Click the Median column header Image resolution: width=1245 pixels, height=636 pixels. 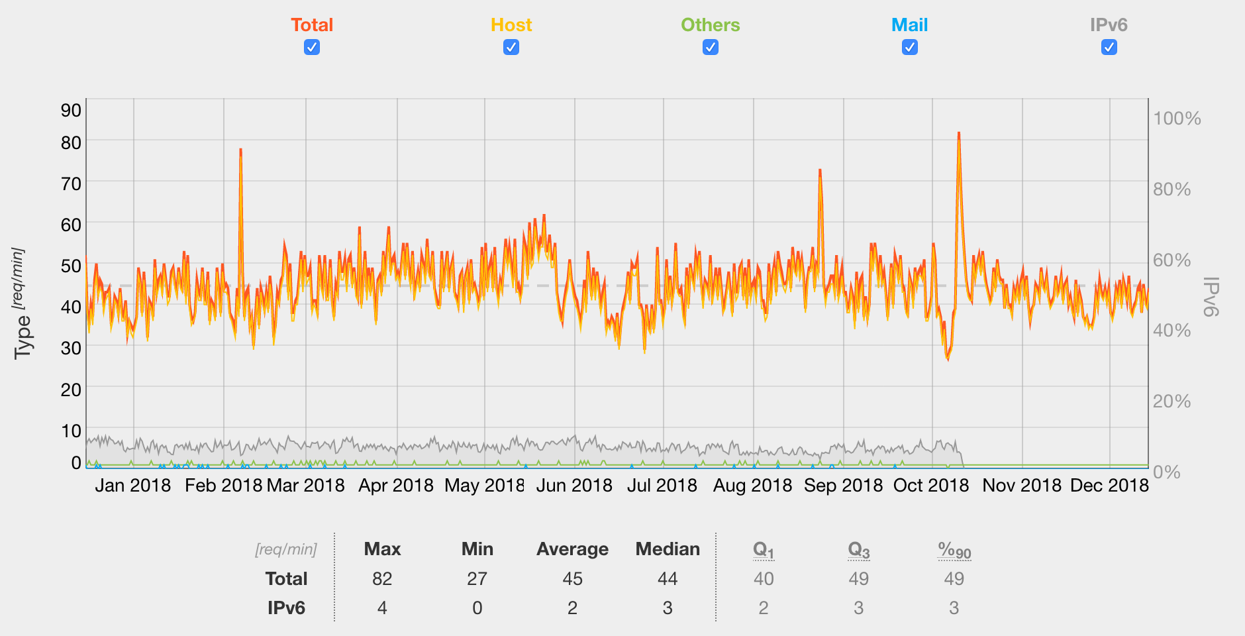click(668, 549)
